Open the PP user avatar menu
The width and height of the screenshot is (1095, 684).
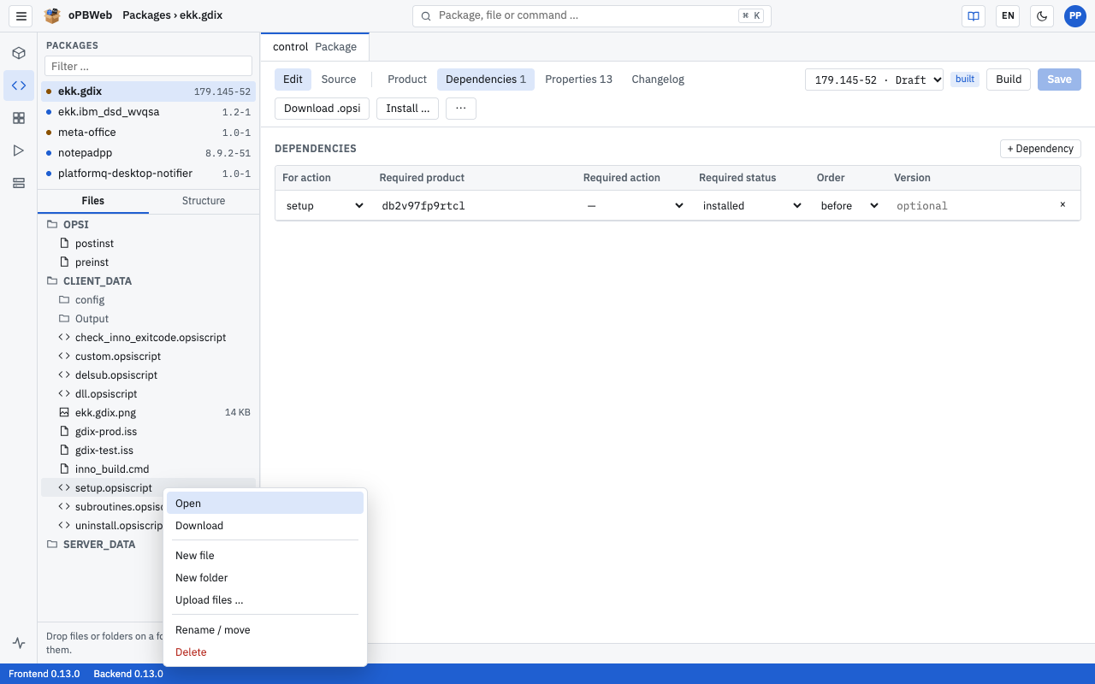[x=1074, y=15]
